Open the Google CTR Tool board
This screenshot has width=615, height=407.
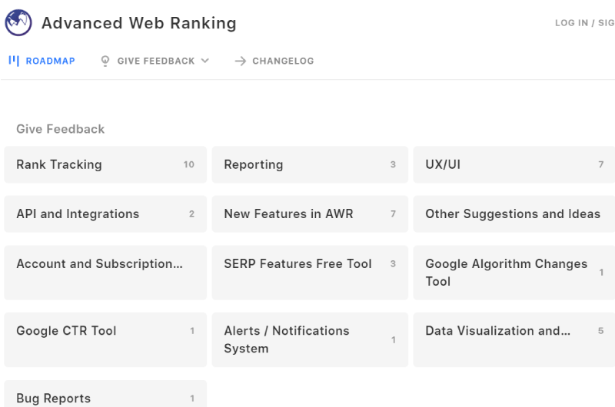pos(105,340)
